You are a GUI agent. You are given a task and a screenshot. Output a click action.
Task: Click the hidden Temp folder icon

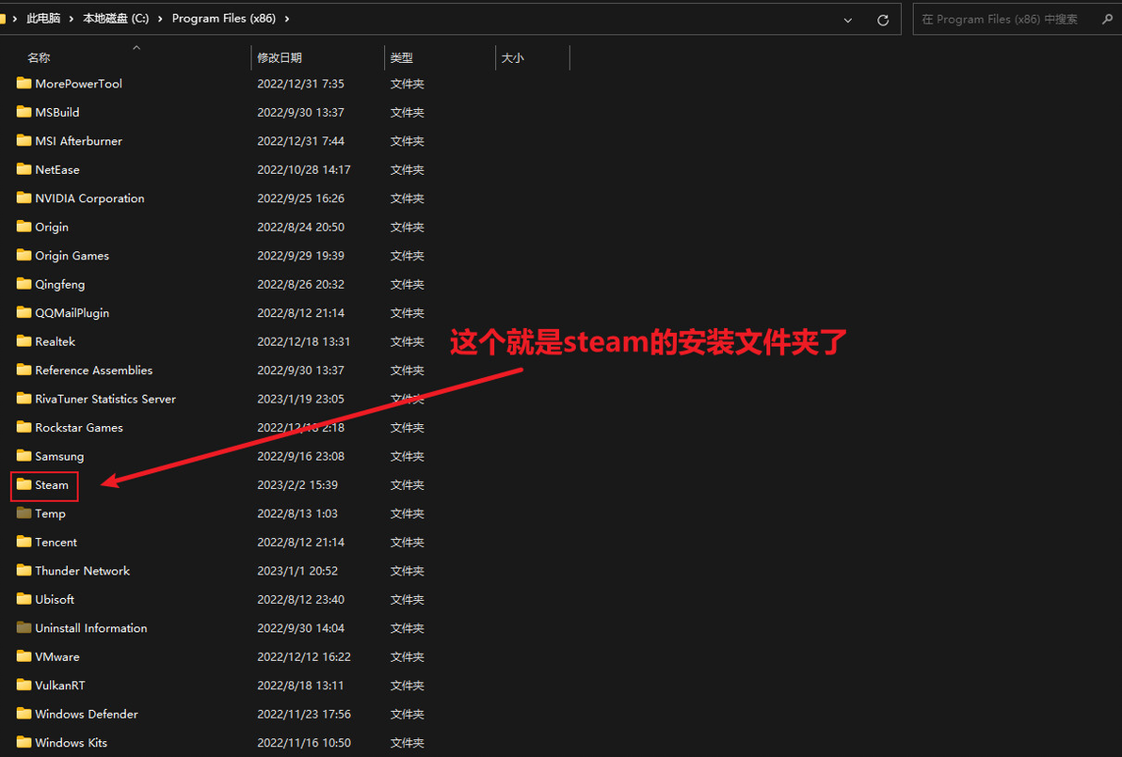tap(24, 513)
